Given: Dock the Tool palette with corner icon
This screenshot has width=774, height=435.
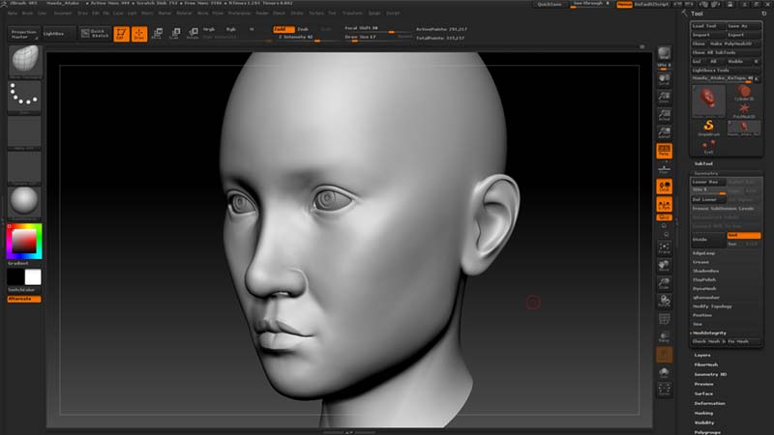Looking at the screenshot, I should (x=764, y=14).
